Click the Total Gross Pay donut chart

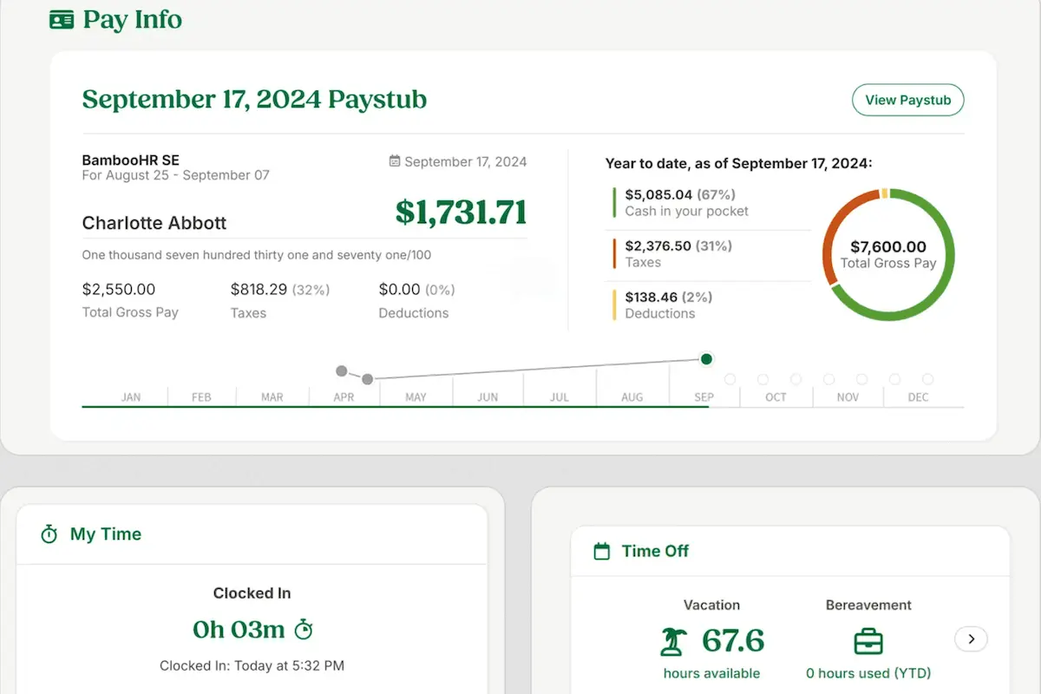(888, 254)
